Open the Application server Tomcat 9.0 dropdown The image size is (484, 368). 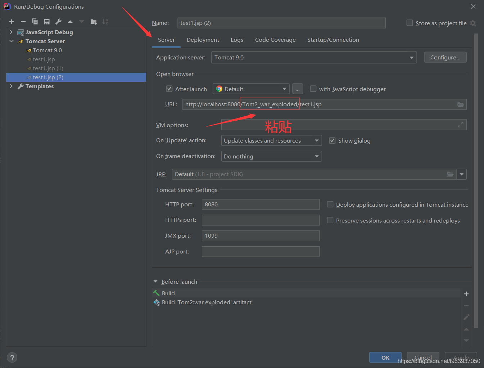click(x=314, y=58)
